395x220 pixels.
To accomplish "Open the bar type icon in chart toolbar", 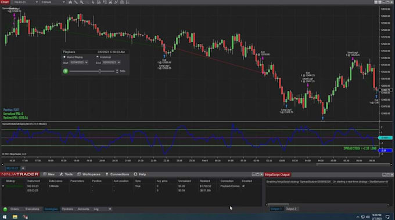I will pyautogui.click(x=70, y=2).
